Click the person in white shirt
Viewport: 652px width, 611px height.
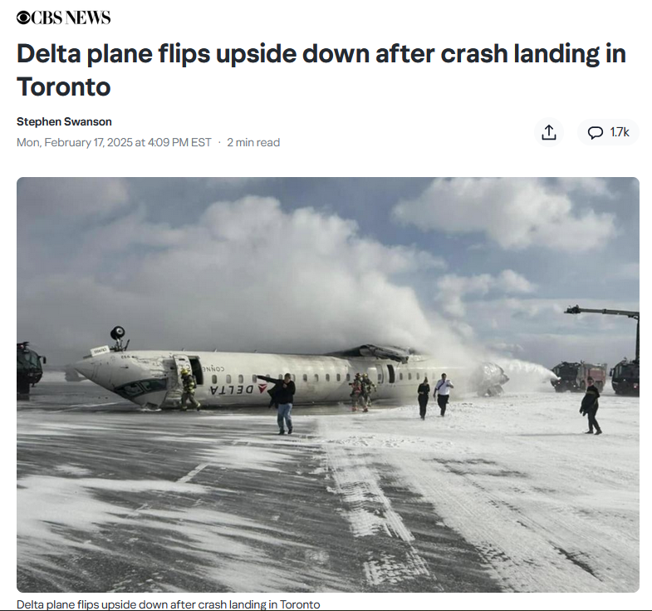pyautogui.click(x=443, y=394)
